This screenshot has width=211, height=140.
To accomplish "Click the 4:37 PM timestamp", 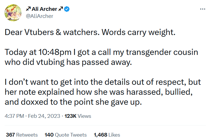I will pyautogui.click(x=14, y=116).
